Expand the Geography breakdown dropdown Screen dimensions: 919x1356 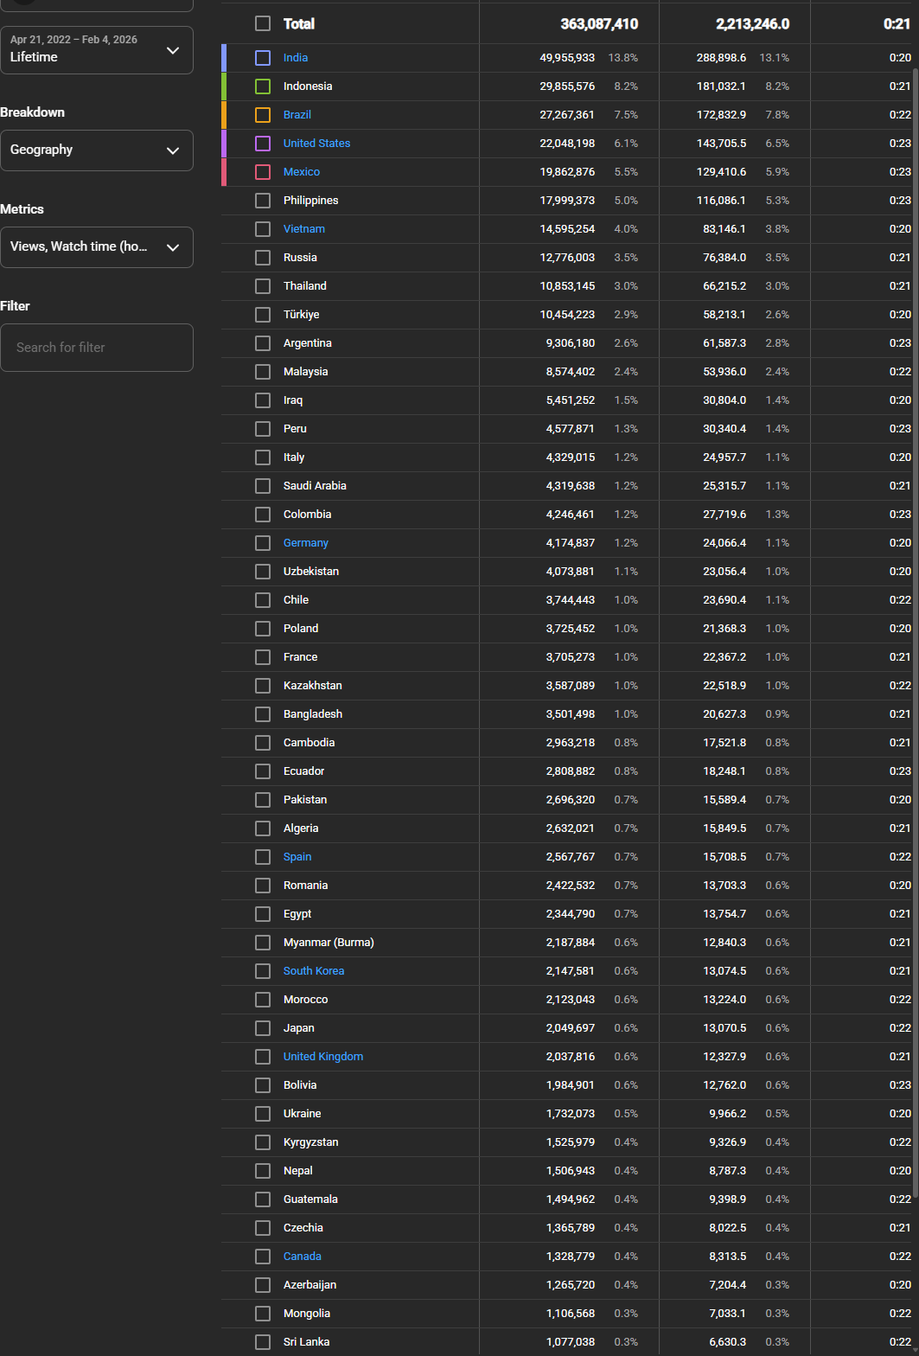click(x=96, y=150)
